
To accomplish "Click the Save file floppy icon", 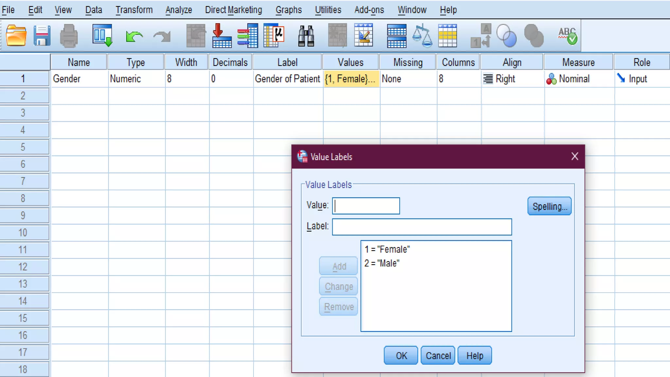I will pyautogui.click(x=42, y=35).
